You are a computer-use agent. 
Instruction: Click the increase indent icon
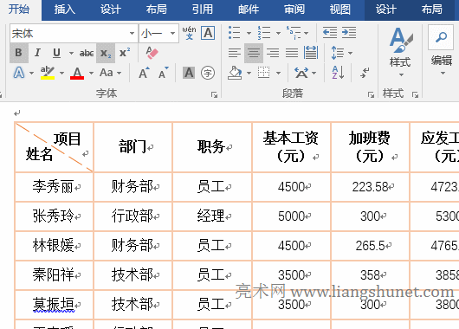(x=349, y=33)
